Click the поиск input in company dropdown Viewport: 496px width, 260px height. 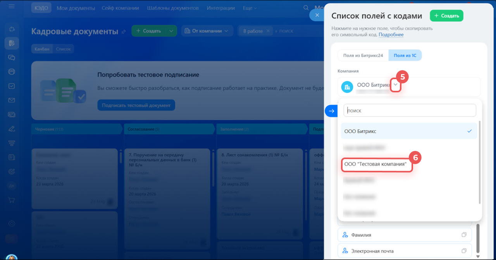pos(410,111)
